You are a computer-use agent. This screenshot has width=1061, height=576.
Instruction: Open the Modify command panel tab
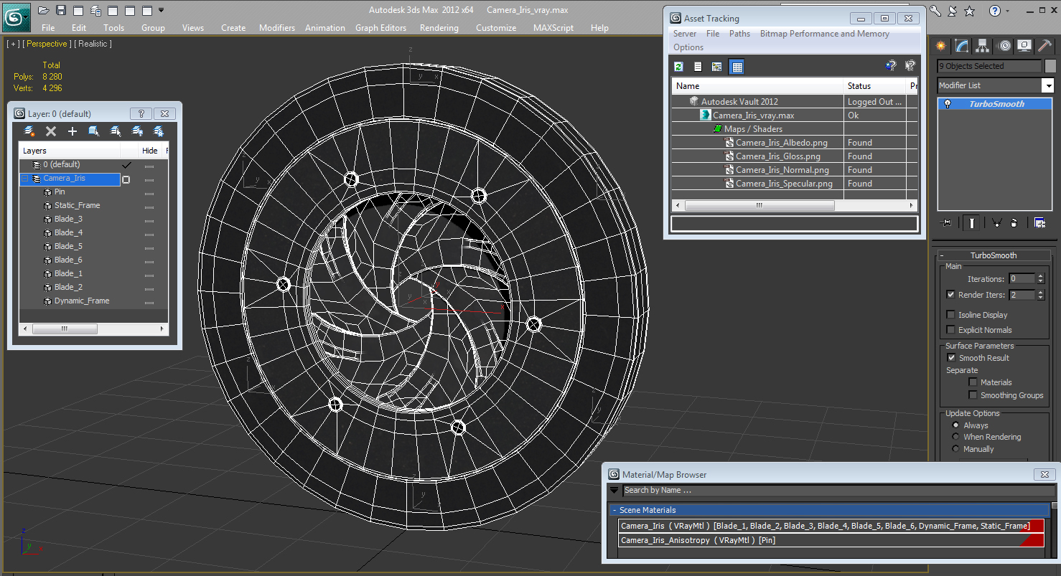point(962,46)
